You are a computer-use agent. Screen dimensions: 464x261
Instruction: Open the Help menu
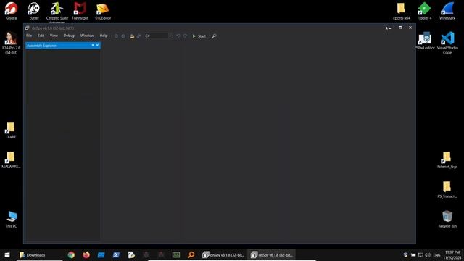[x=104, y=36]
